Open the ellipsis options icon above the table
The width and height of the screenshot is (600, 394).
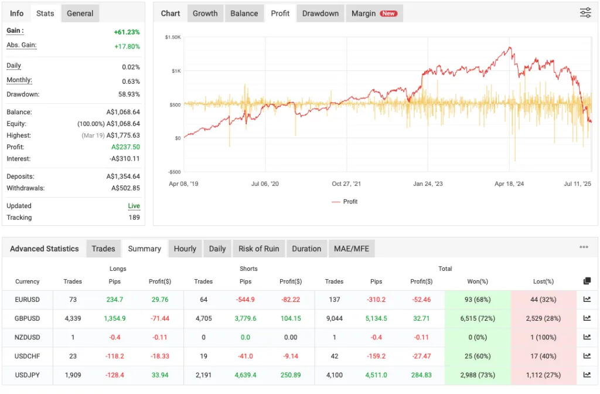coord(583,246)
